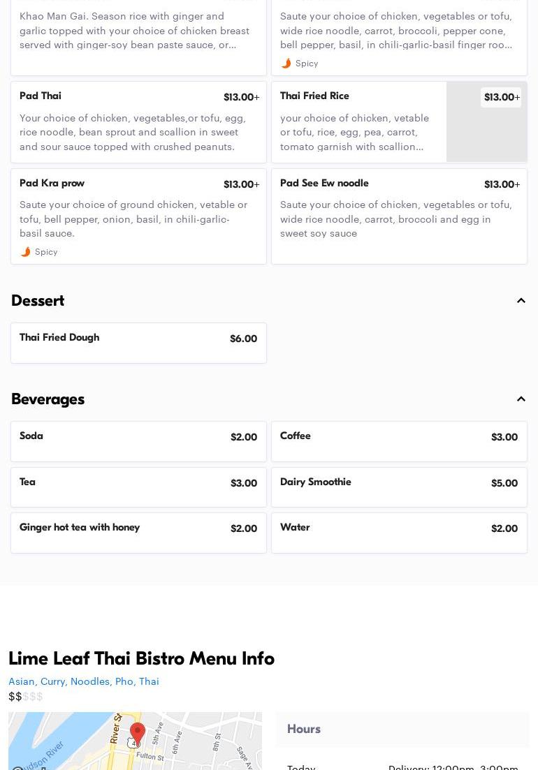Viewport: 538px width, 770px height.
Task: Follow the Thai cuisine link
Action: coord(149,681)
